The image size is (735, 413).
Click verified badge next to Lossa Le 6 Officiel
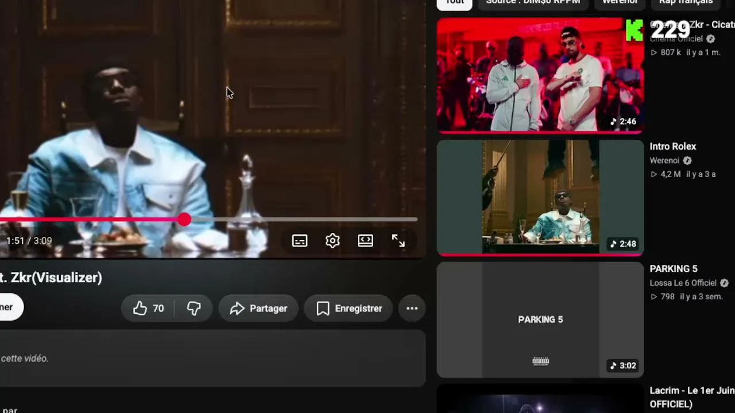tap(724, 283)
